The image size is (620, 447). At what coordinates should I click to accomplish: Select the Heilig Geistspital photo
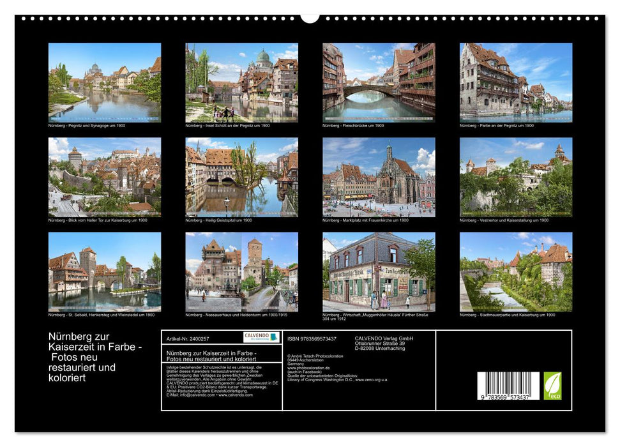pos(241,177)
